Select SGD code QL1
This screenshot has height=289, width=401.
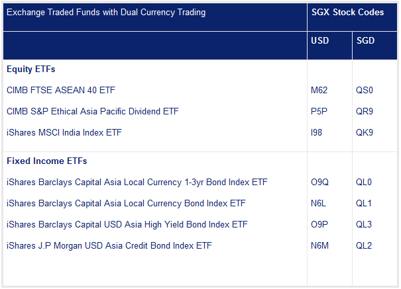(x=364, y=203)
